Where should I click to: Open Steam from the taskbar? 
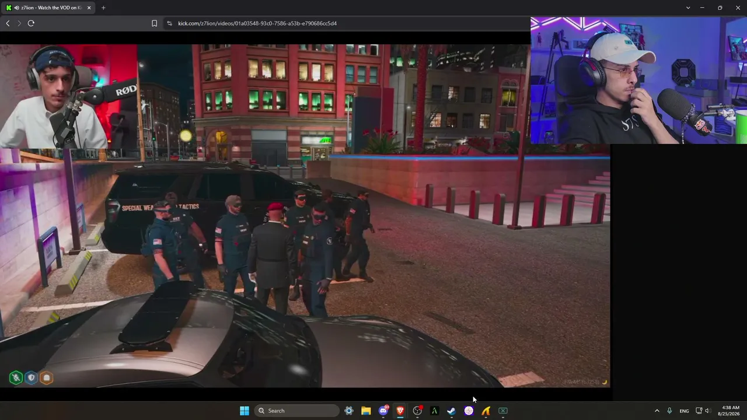coord(451,411)
